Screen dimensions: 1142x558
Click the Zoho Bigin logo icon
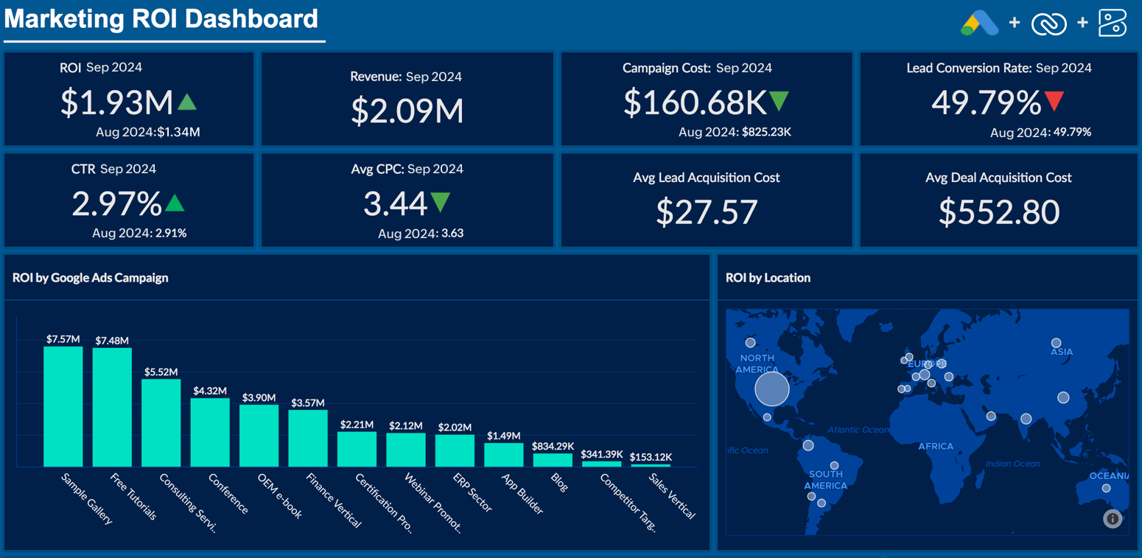[1113, 23]
